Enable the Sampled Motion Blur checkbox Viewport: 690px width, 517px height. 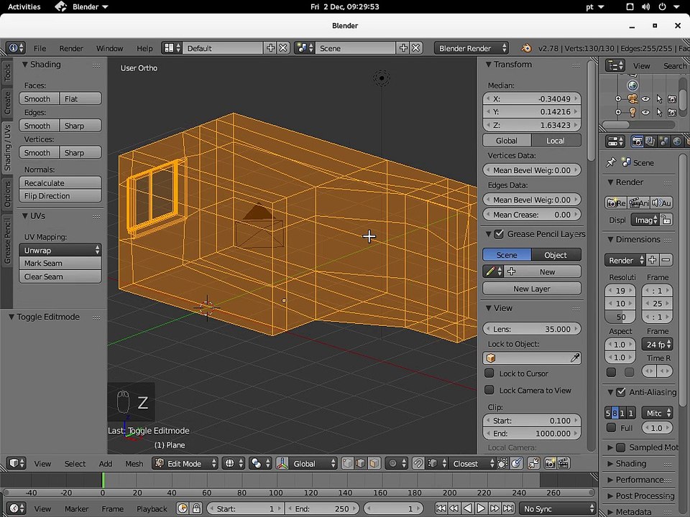[x=620, y=447]
